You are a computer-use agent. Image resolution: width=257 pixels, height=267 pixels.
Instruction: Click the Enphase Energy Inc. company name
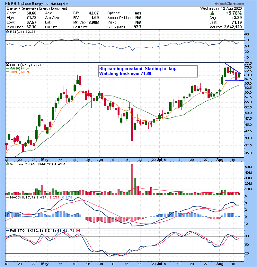pyautogui.click(x=33, y=4)
